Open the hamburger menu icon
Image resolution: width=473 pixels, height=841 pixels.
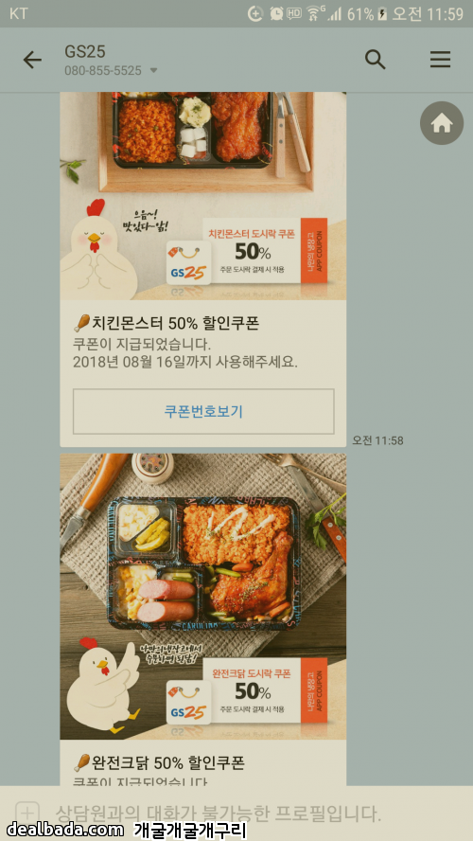(440, 60)
